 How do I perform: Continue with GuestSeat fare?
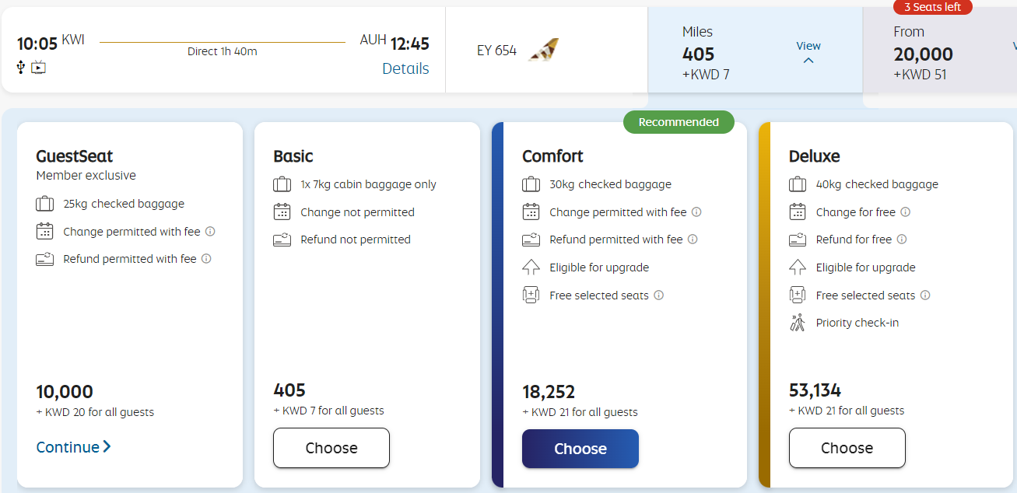[74, 447]
